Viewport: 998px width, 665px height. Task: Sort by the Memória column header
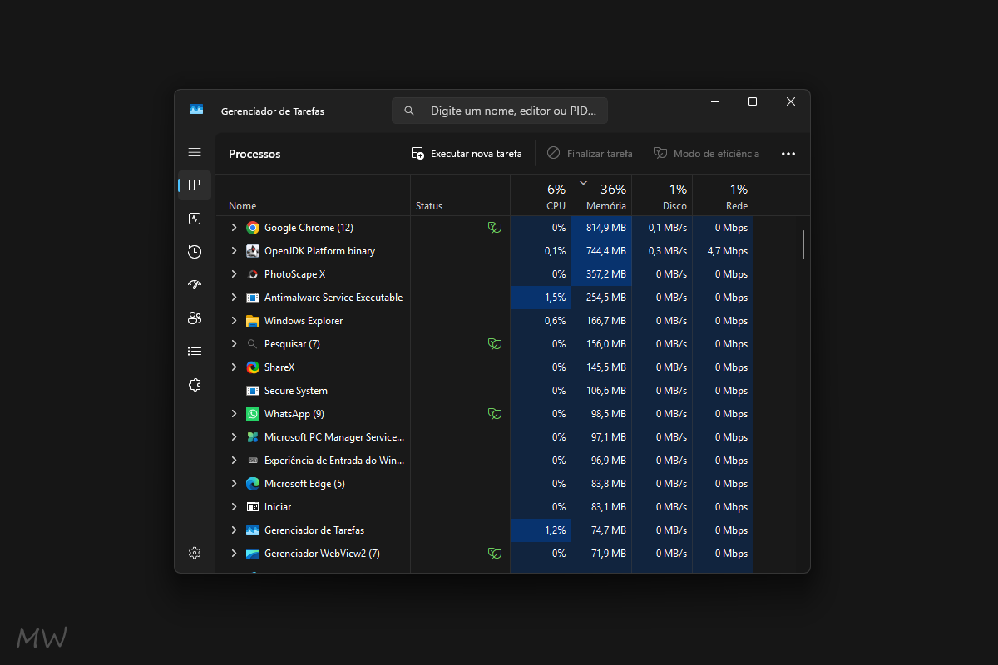tap(601, 196)
